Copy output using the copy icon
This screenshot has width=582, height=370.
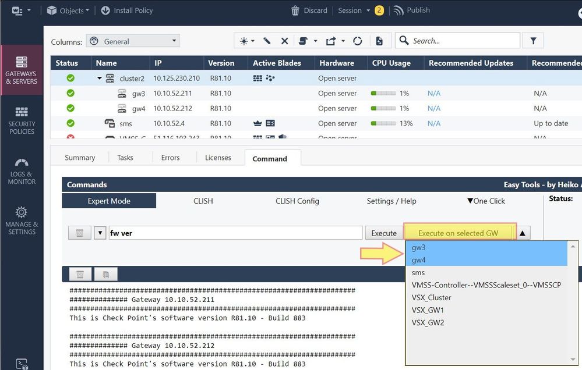[x=106, y=274]
